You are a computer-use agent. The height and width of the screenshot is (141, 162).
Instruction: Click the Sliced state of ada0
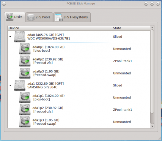(x=117, y=37)
